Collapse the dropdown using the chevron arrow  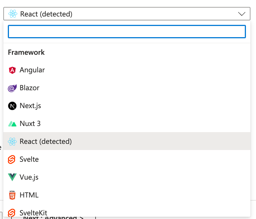241,14
